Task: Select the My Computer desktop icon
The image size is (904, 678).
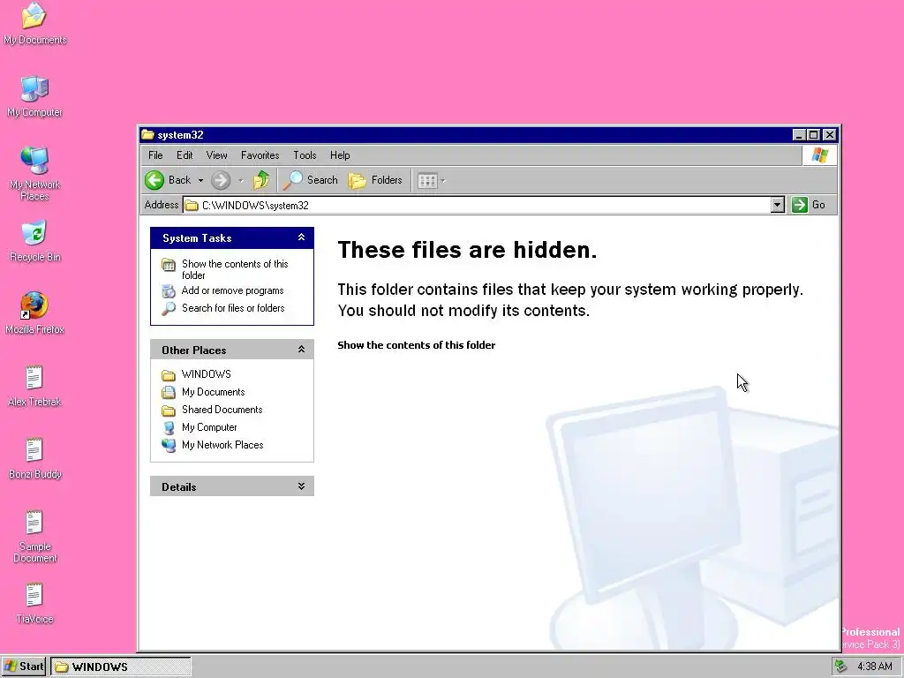Action: tap(34, 96)
